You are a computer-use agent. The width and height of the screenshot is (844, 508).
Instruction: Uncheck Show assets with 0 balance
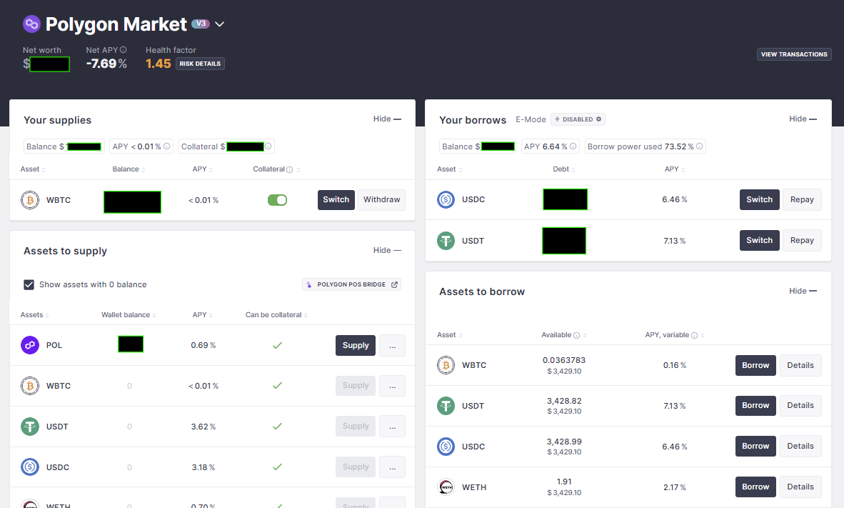(29, 284)
